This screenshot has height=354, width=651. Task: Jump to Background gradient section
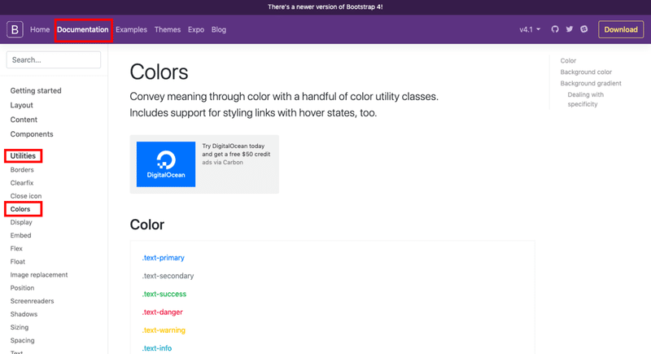591,83
